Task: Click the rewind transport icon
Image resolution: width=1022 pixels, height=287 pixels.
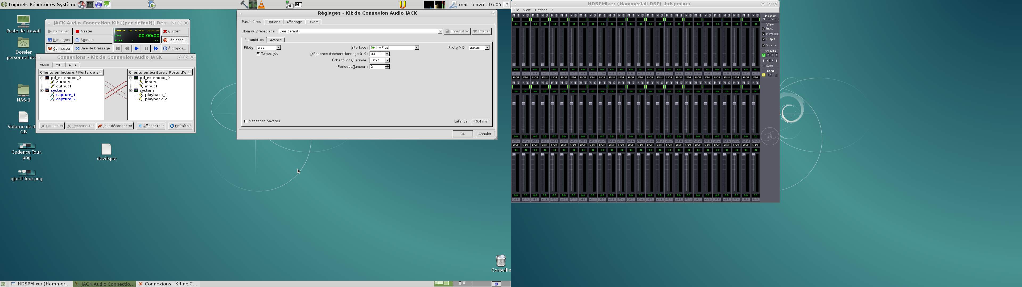Action: (x=127, y=48)
